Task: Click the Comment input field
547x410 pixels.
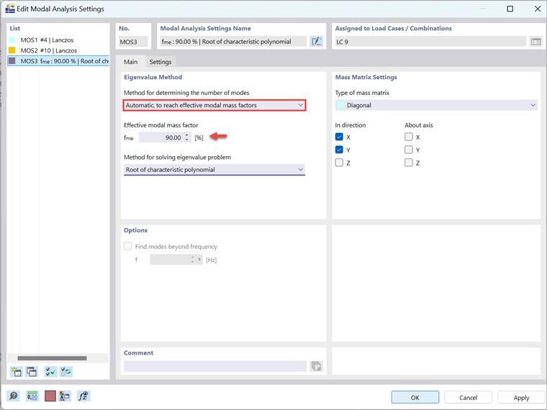Action: click(215, 366)
